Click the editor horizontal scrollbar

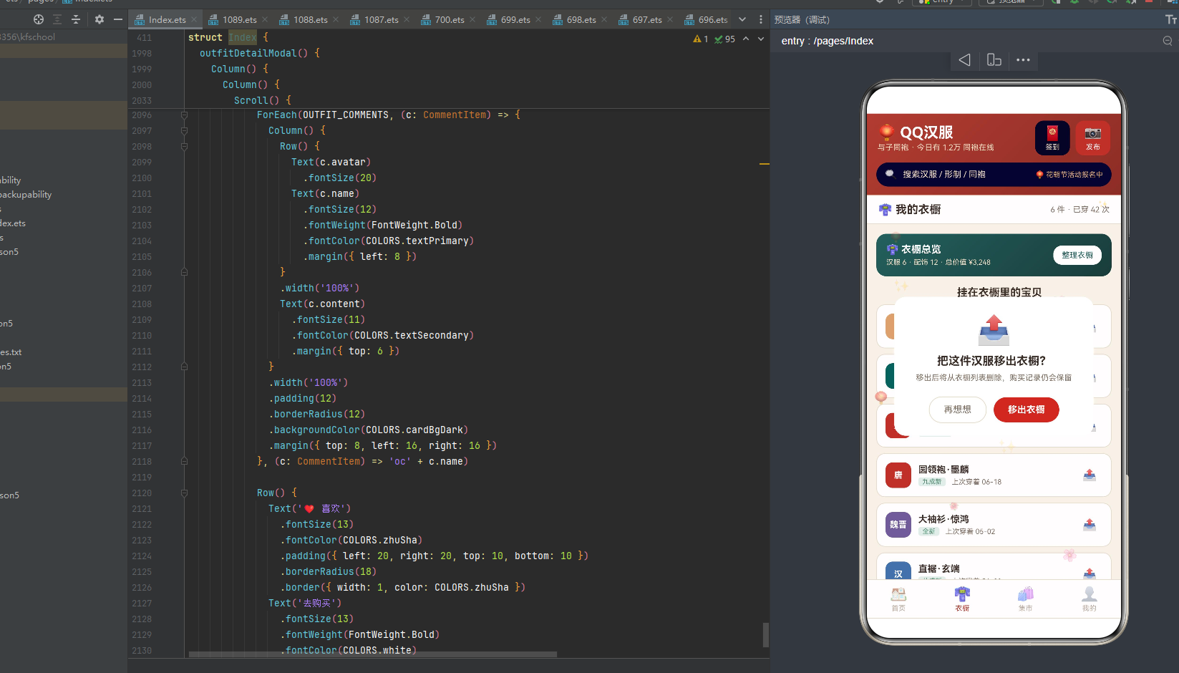pos(372,654)
